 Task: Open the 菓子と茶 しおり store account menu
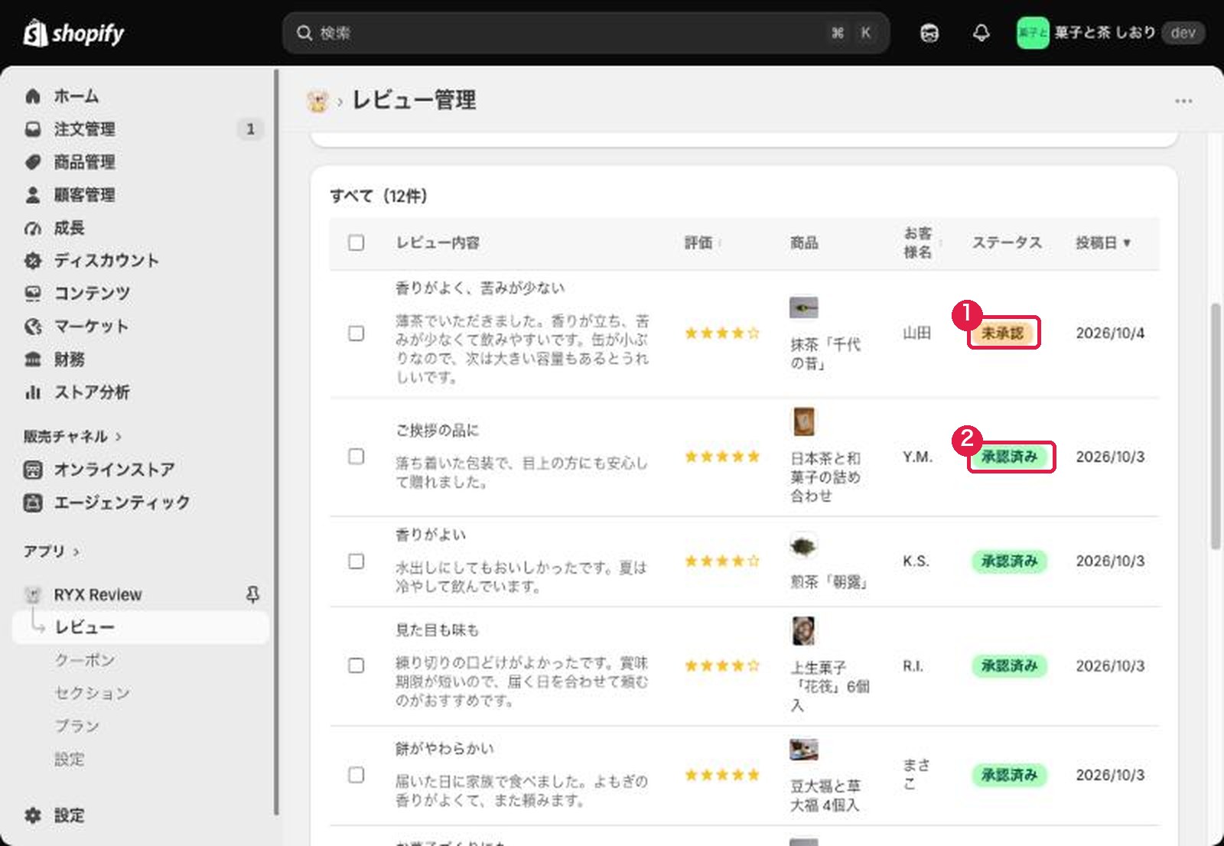1110,33
